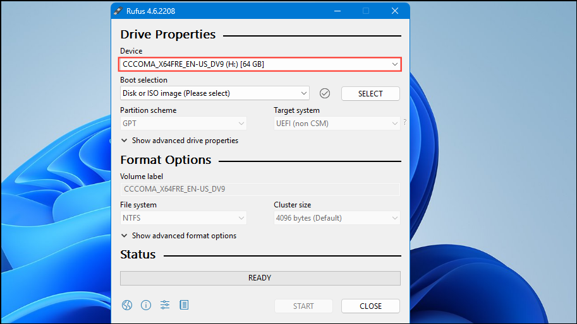This screenshot has height=324, width=577.
Task: Click the Drive Properties heading
Action: click(168, 35)
